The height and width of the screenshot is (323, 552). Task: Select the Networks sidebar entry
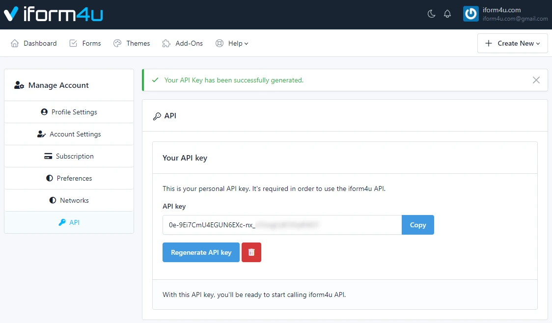tap(69, 200)
